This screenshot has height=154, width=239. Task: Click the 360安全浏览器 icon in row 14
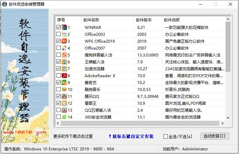pyautogui.click(x=64, y=117)
